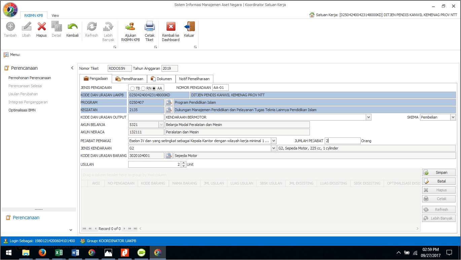The width and height of the screenshot is (461, 260).
Task: Open the Pejabat Pemakai dropdown
Action: tap(274, 141)
